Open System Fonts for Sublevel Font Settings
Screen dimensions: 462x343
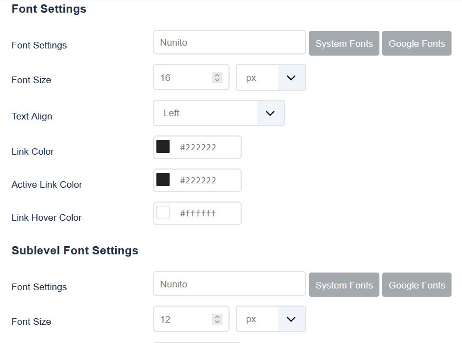(344, 285)
